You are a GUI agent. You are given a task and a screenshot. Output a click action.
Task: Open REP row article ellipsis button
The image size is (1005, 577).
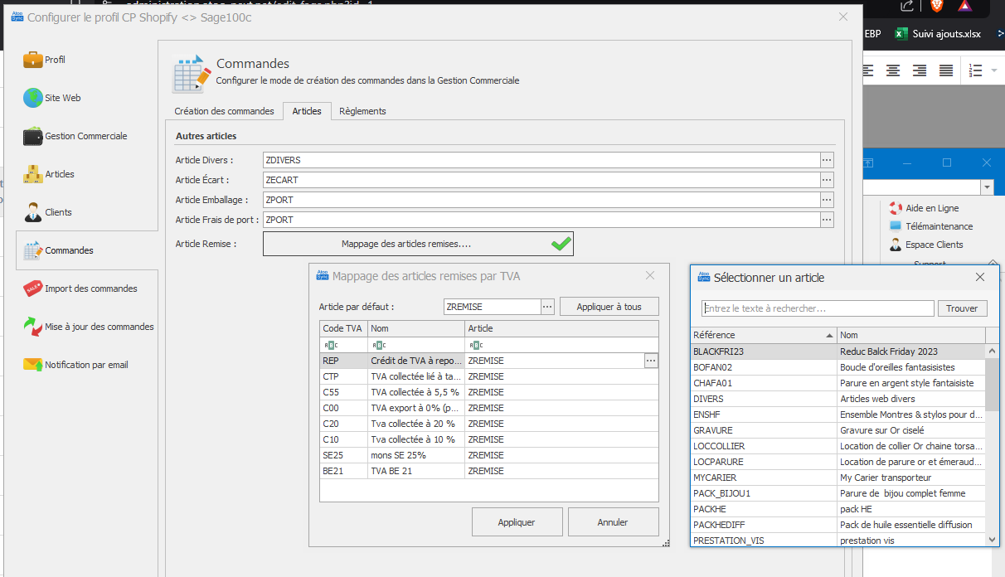(x=651, y=361)
